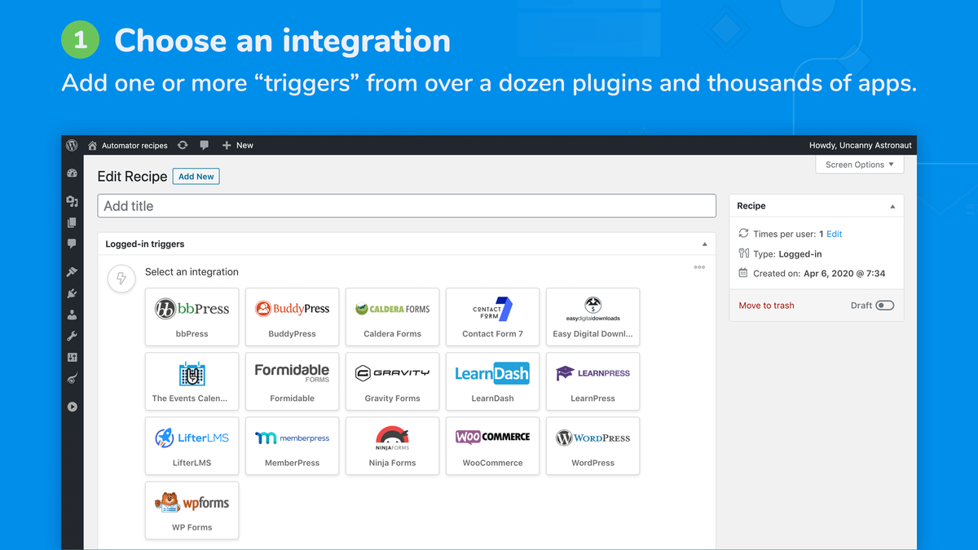Select the WP Forms integration

click(192, 510)
